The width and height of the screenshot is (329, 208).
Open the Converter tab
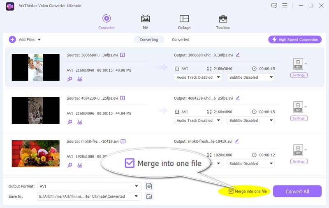[107, 22]
